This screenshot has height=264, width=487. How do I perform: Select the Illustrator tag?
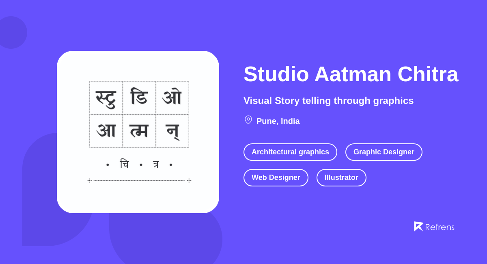click(x=341, y=177)
